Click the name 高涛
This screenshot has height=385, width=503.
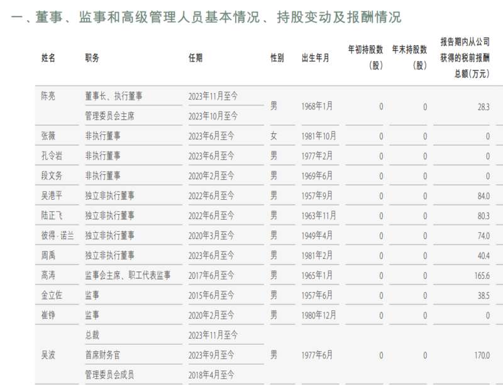48,275
